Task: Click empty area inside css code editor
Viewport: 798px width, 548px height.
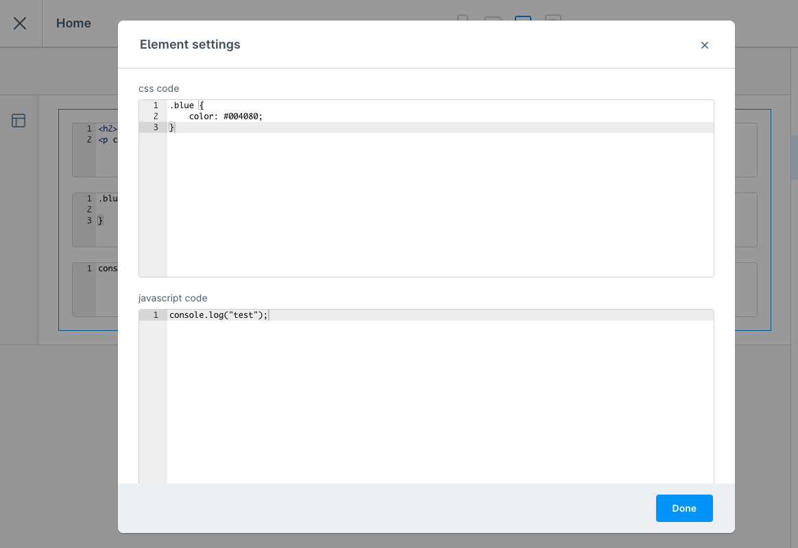Action: tap(439, 206)
